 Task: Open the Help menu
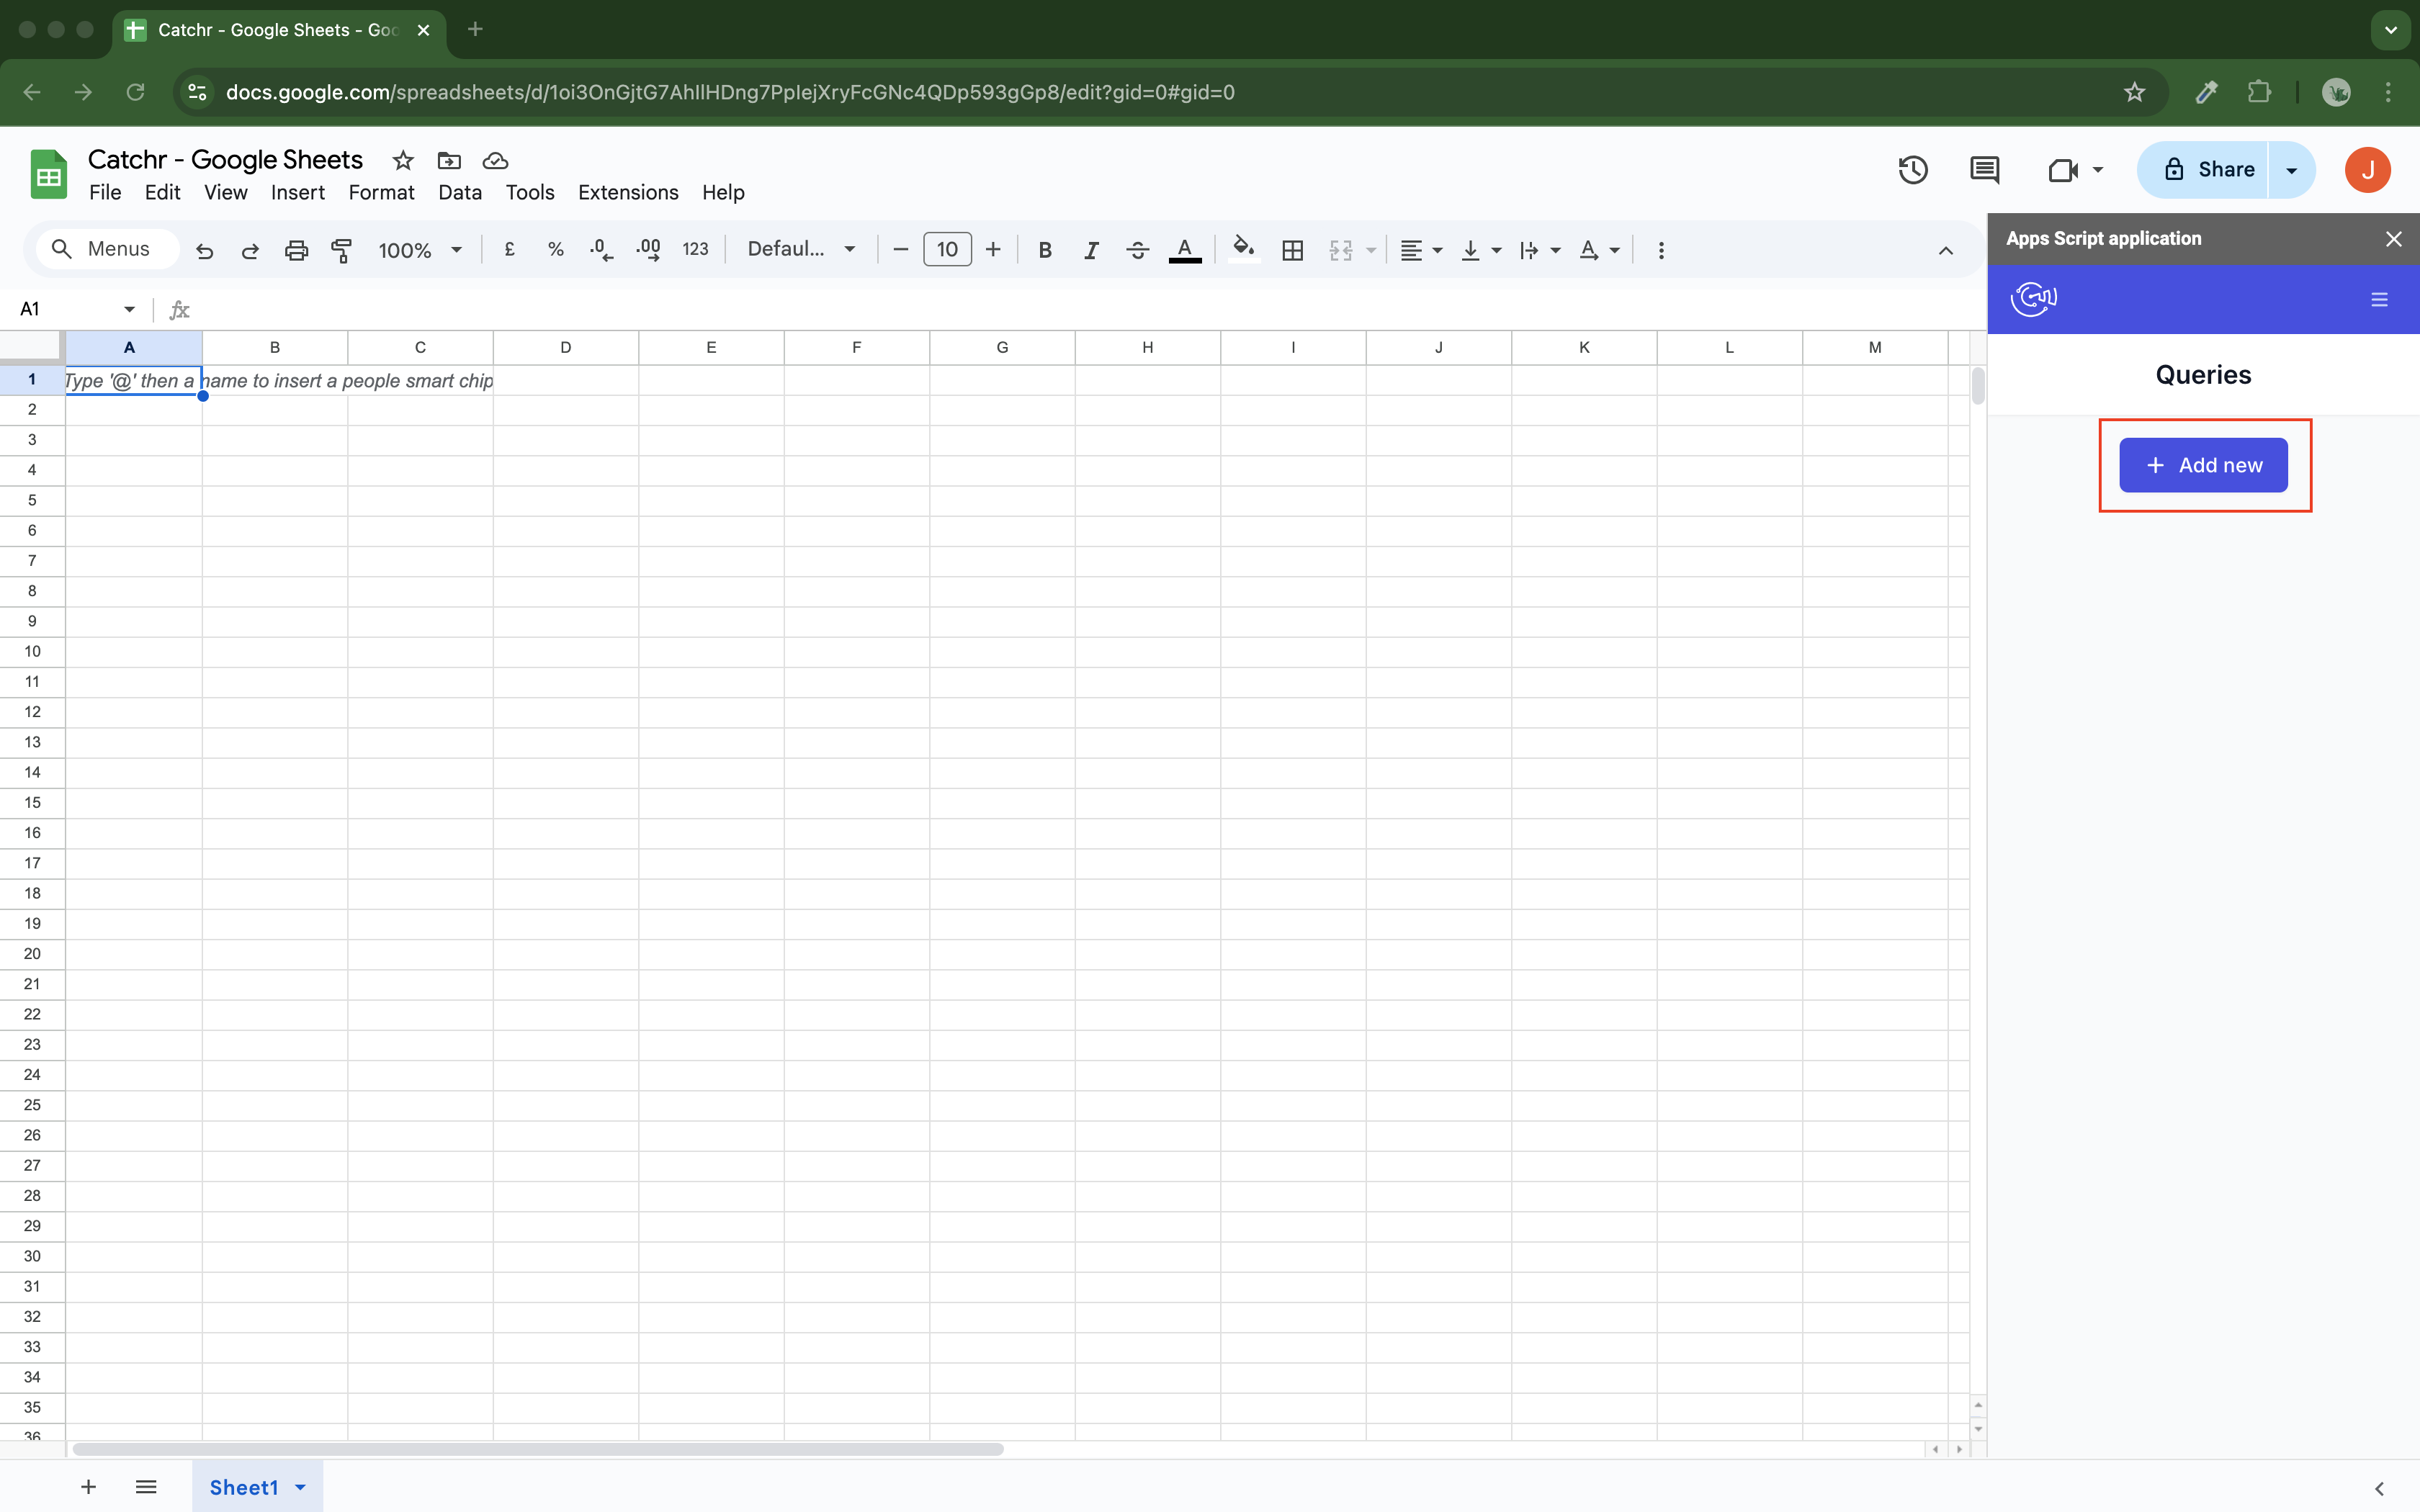[722, 192]
